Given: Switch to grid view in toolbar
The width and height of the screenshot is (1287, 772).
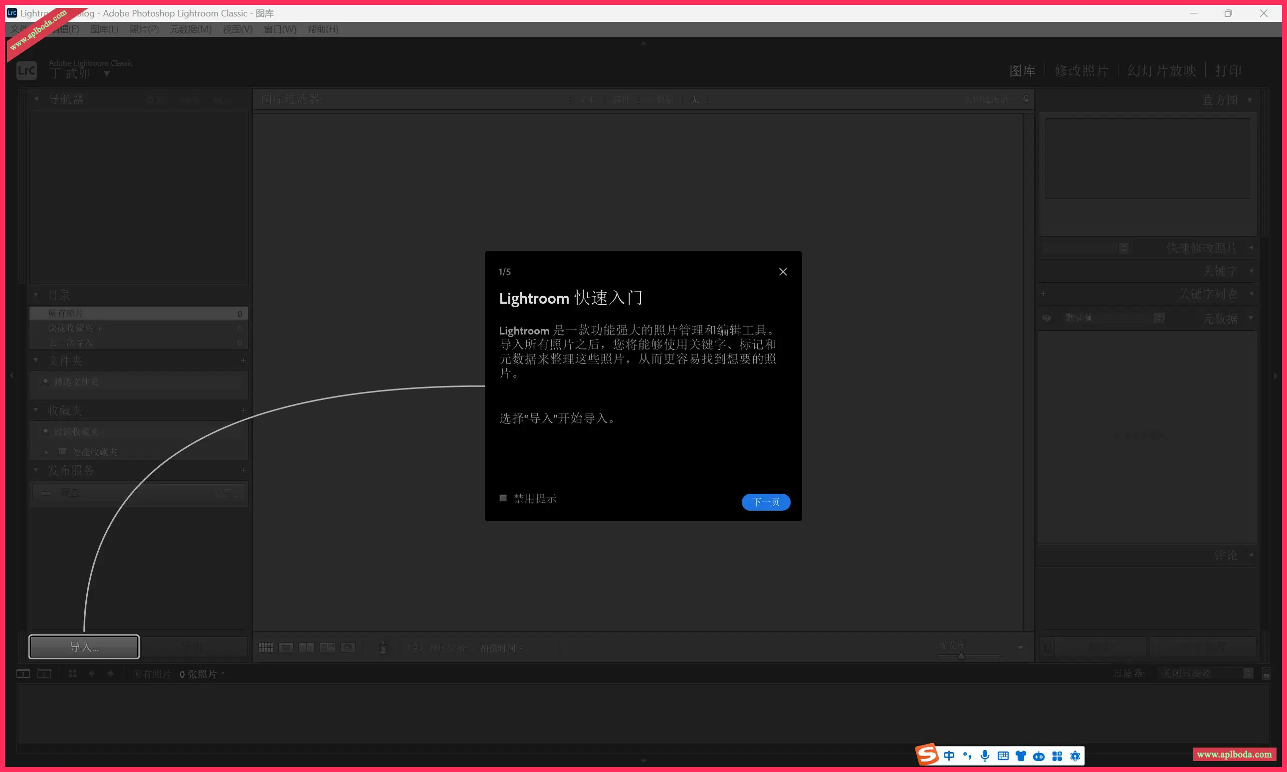Looking at the screenshot, I should pos(266,648).
